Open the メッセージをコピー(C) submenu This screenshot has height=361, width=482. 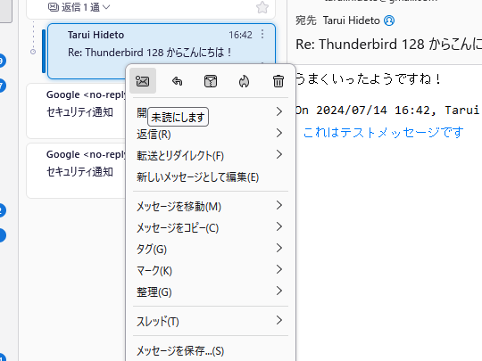(211, 228)
